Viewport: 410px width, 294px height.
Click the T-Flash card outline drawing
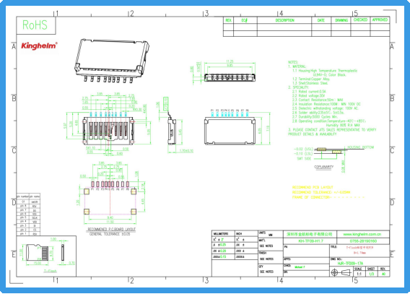pos(47,254)
